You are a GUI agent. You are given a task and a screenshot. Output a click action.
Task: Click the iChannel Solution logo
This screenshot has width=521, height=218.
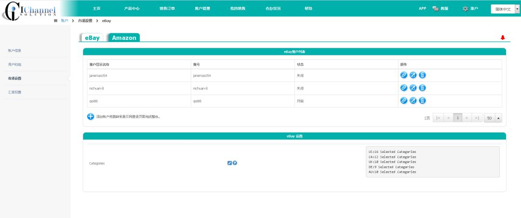(x=28, y=11)
